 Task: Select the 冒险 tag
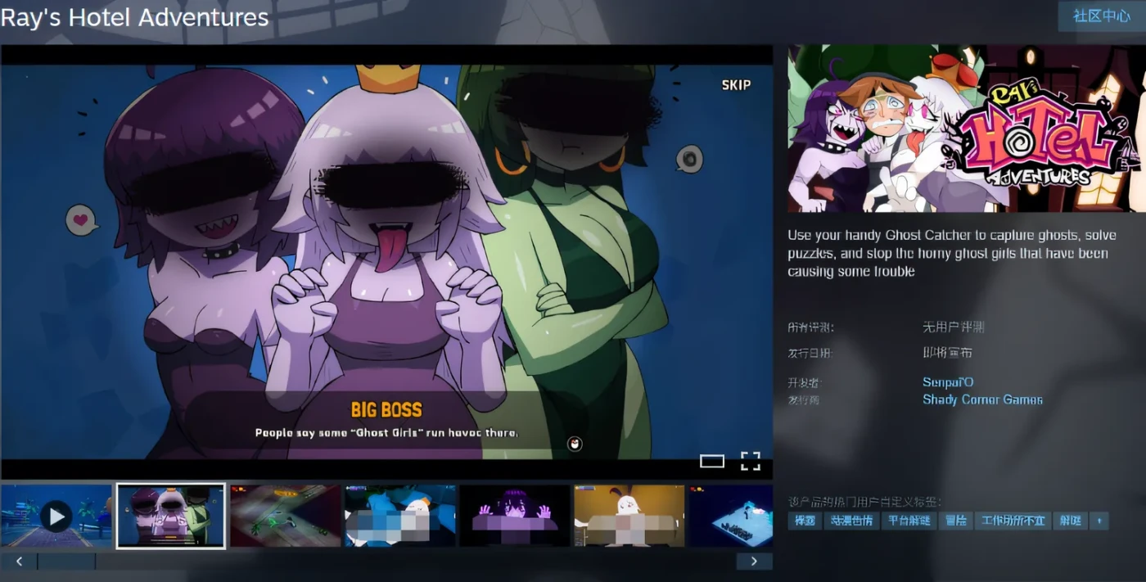pyautogui.click(x=955, y=521)
